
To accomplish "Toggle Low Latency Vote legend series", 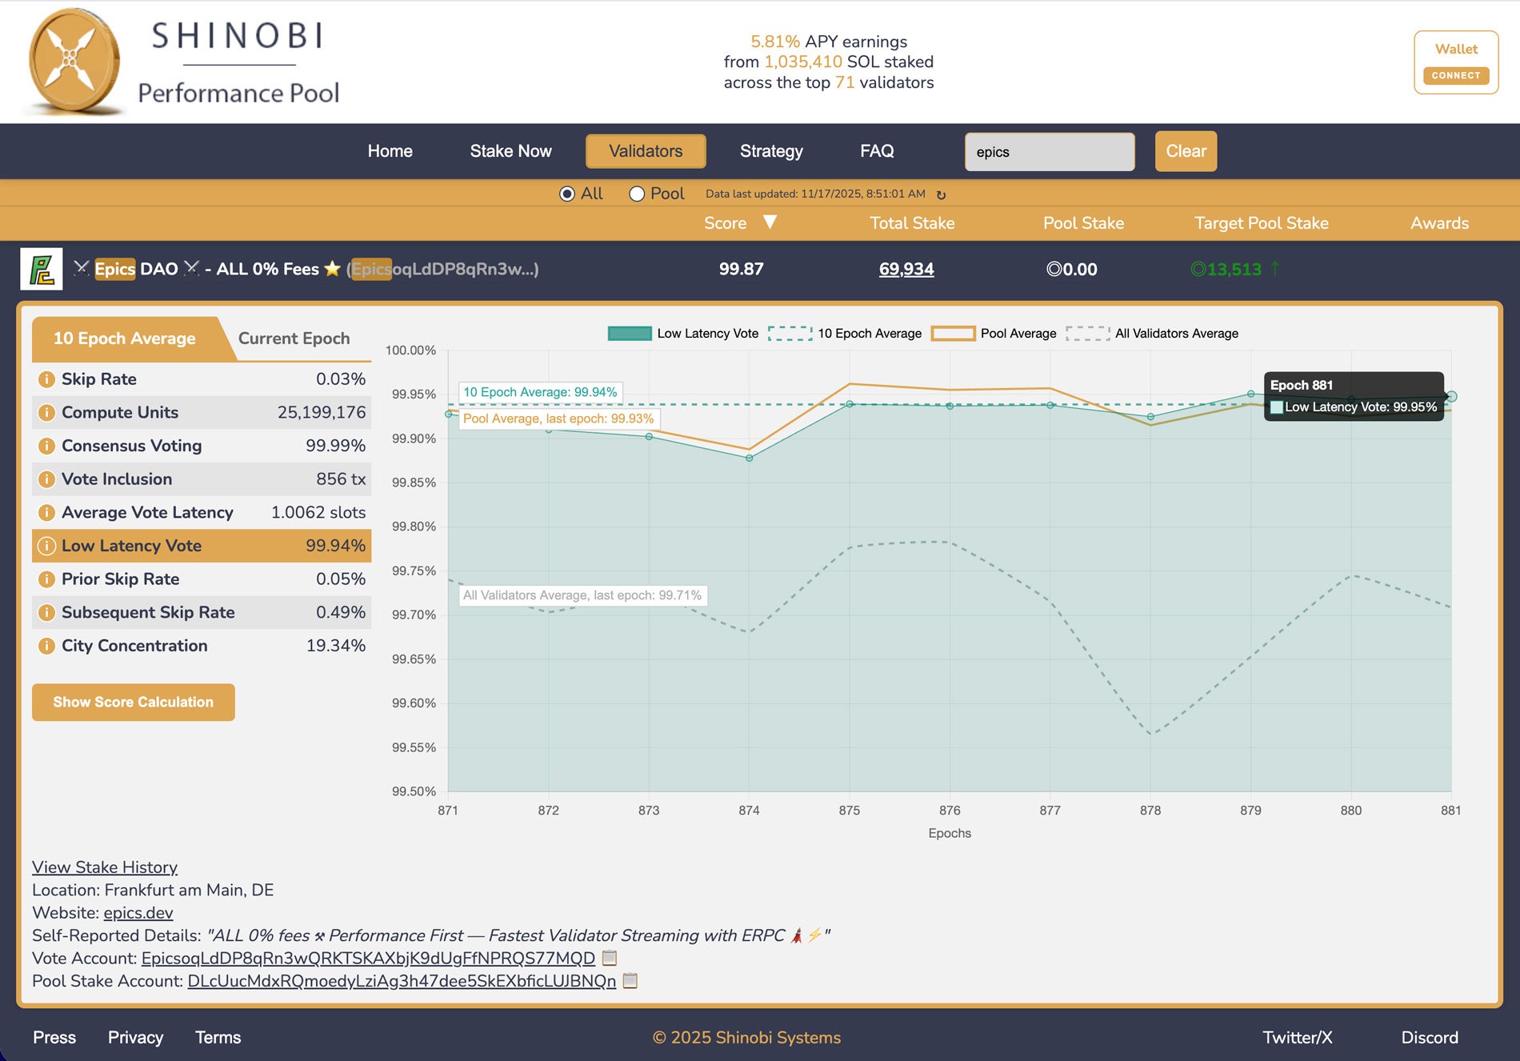I will [x=630, y=334].
